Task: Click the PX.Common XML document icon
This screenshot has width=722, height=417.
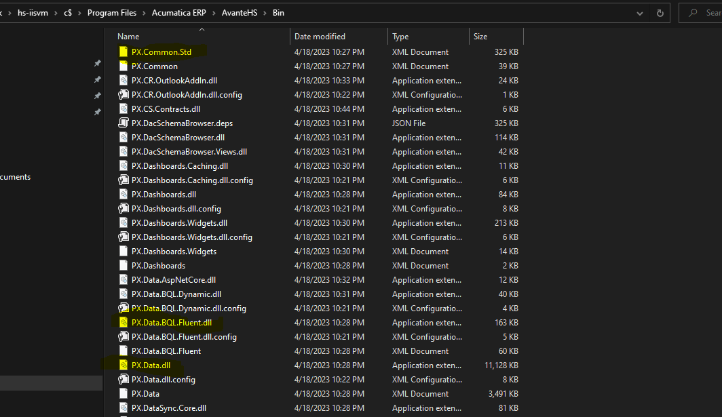Action: [x=123, y=66]
